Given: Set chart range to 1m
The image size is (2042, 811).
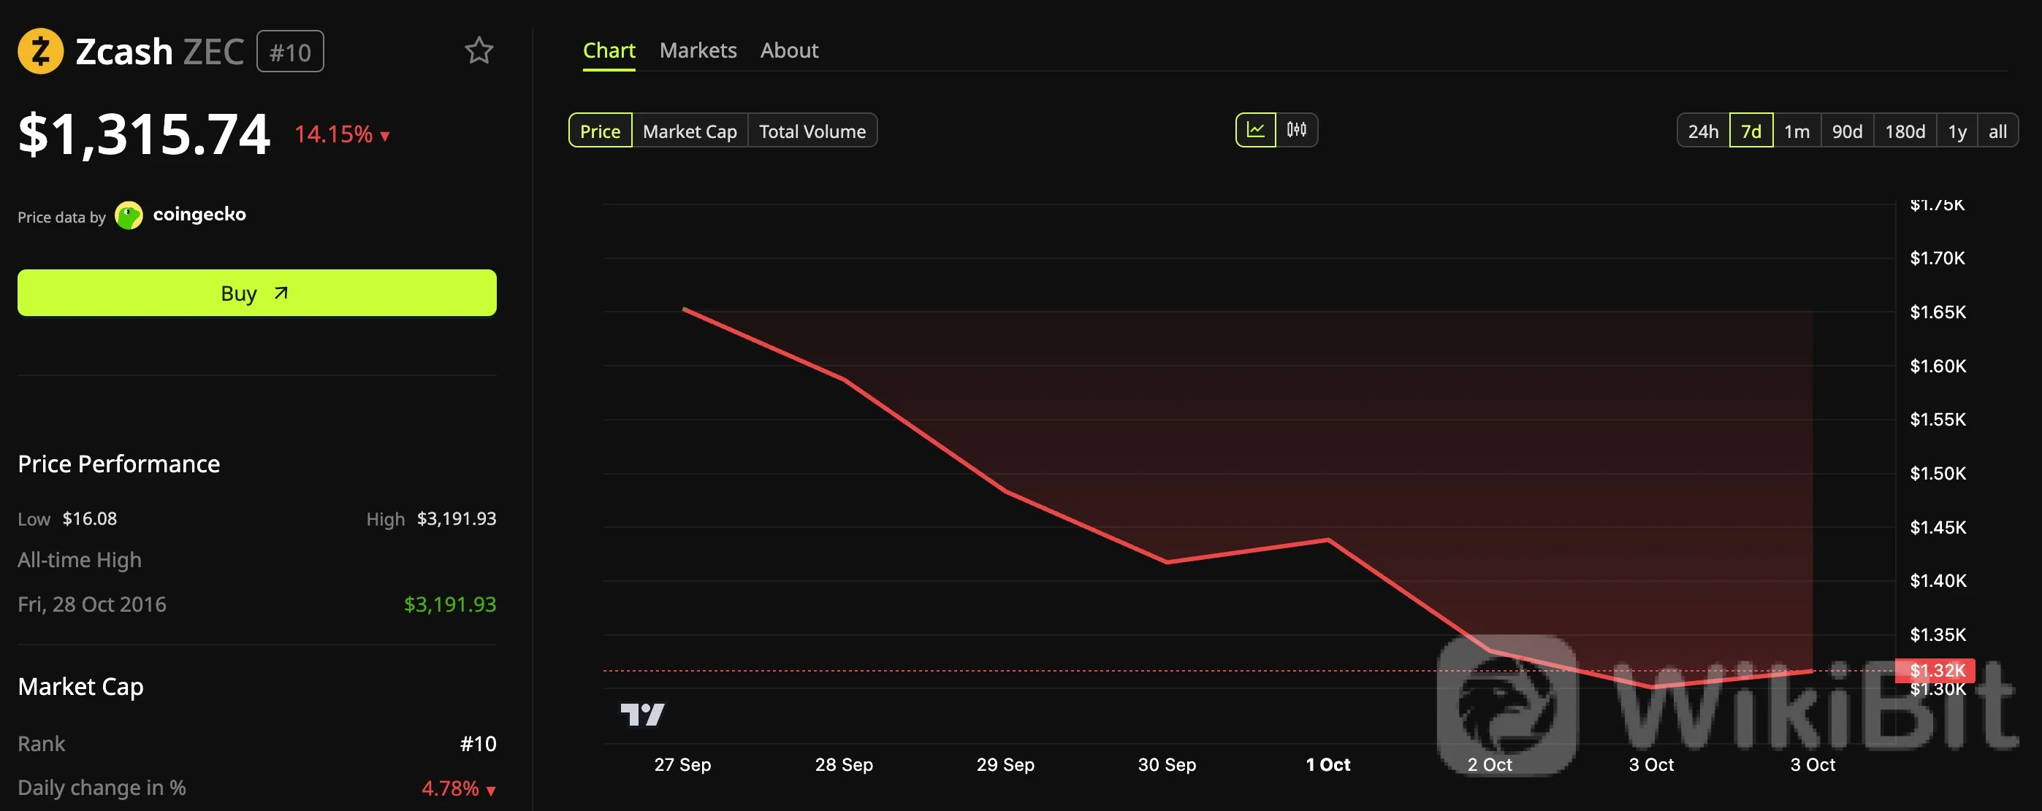Looking at the screenshot, I should pyautogui.click(x=1797, y=131).
